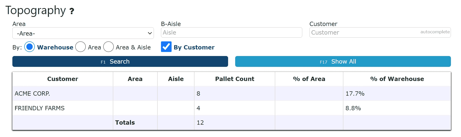Click the By Customer label text
Viewport: 461px width, 137px height.
194,47
